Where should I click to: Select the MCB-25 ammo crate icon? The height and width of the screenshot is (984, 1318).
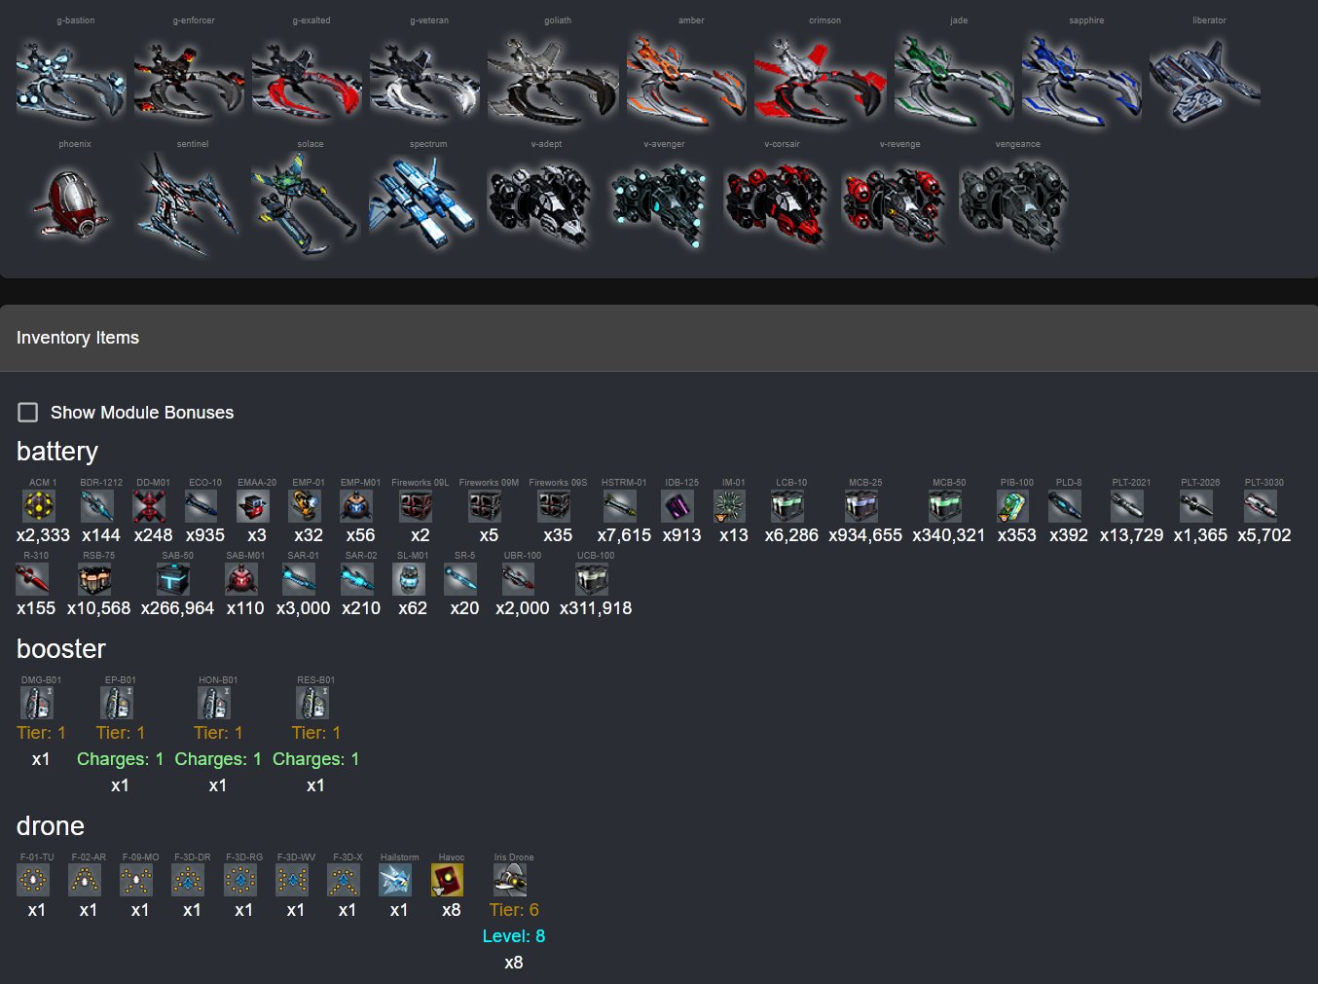[x=861, y=506]
